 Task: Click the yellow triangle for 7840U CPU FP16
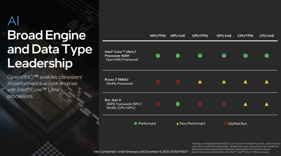[x=246, y=82]
